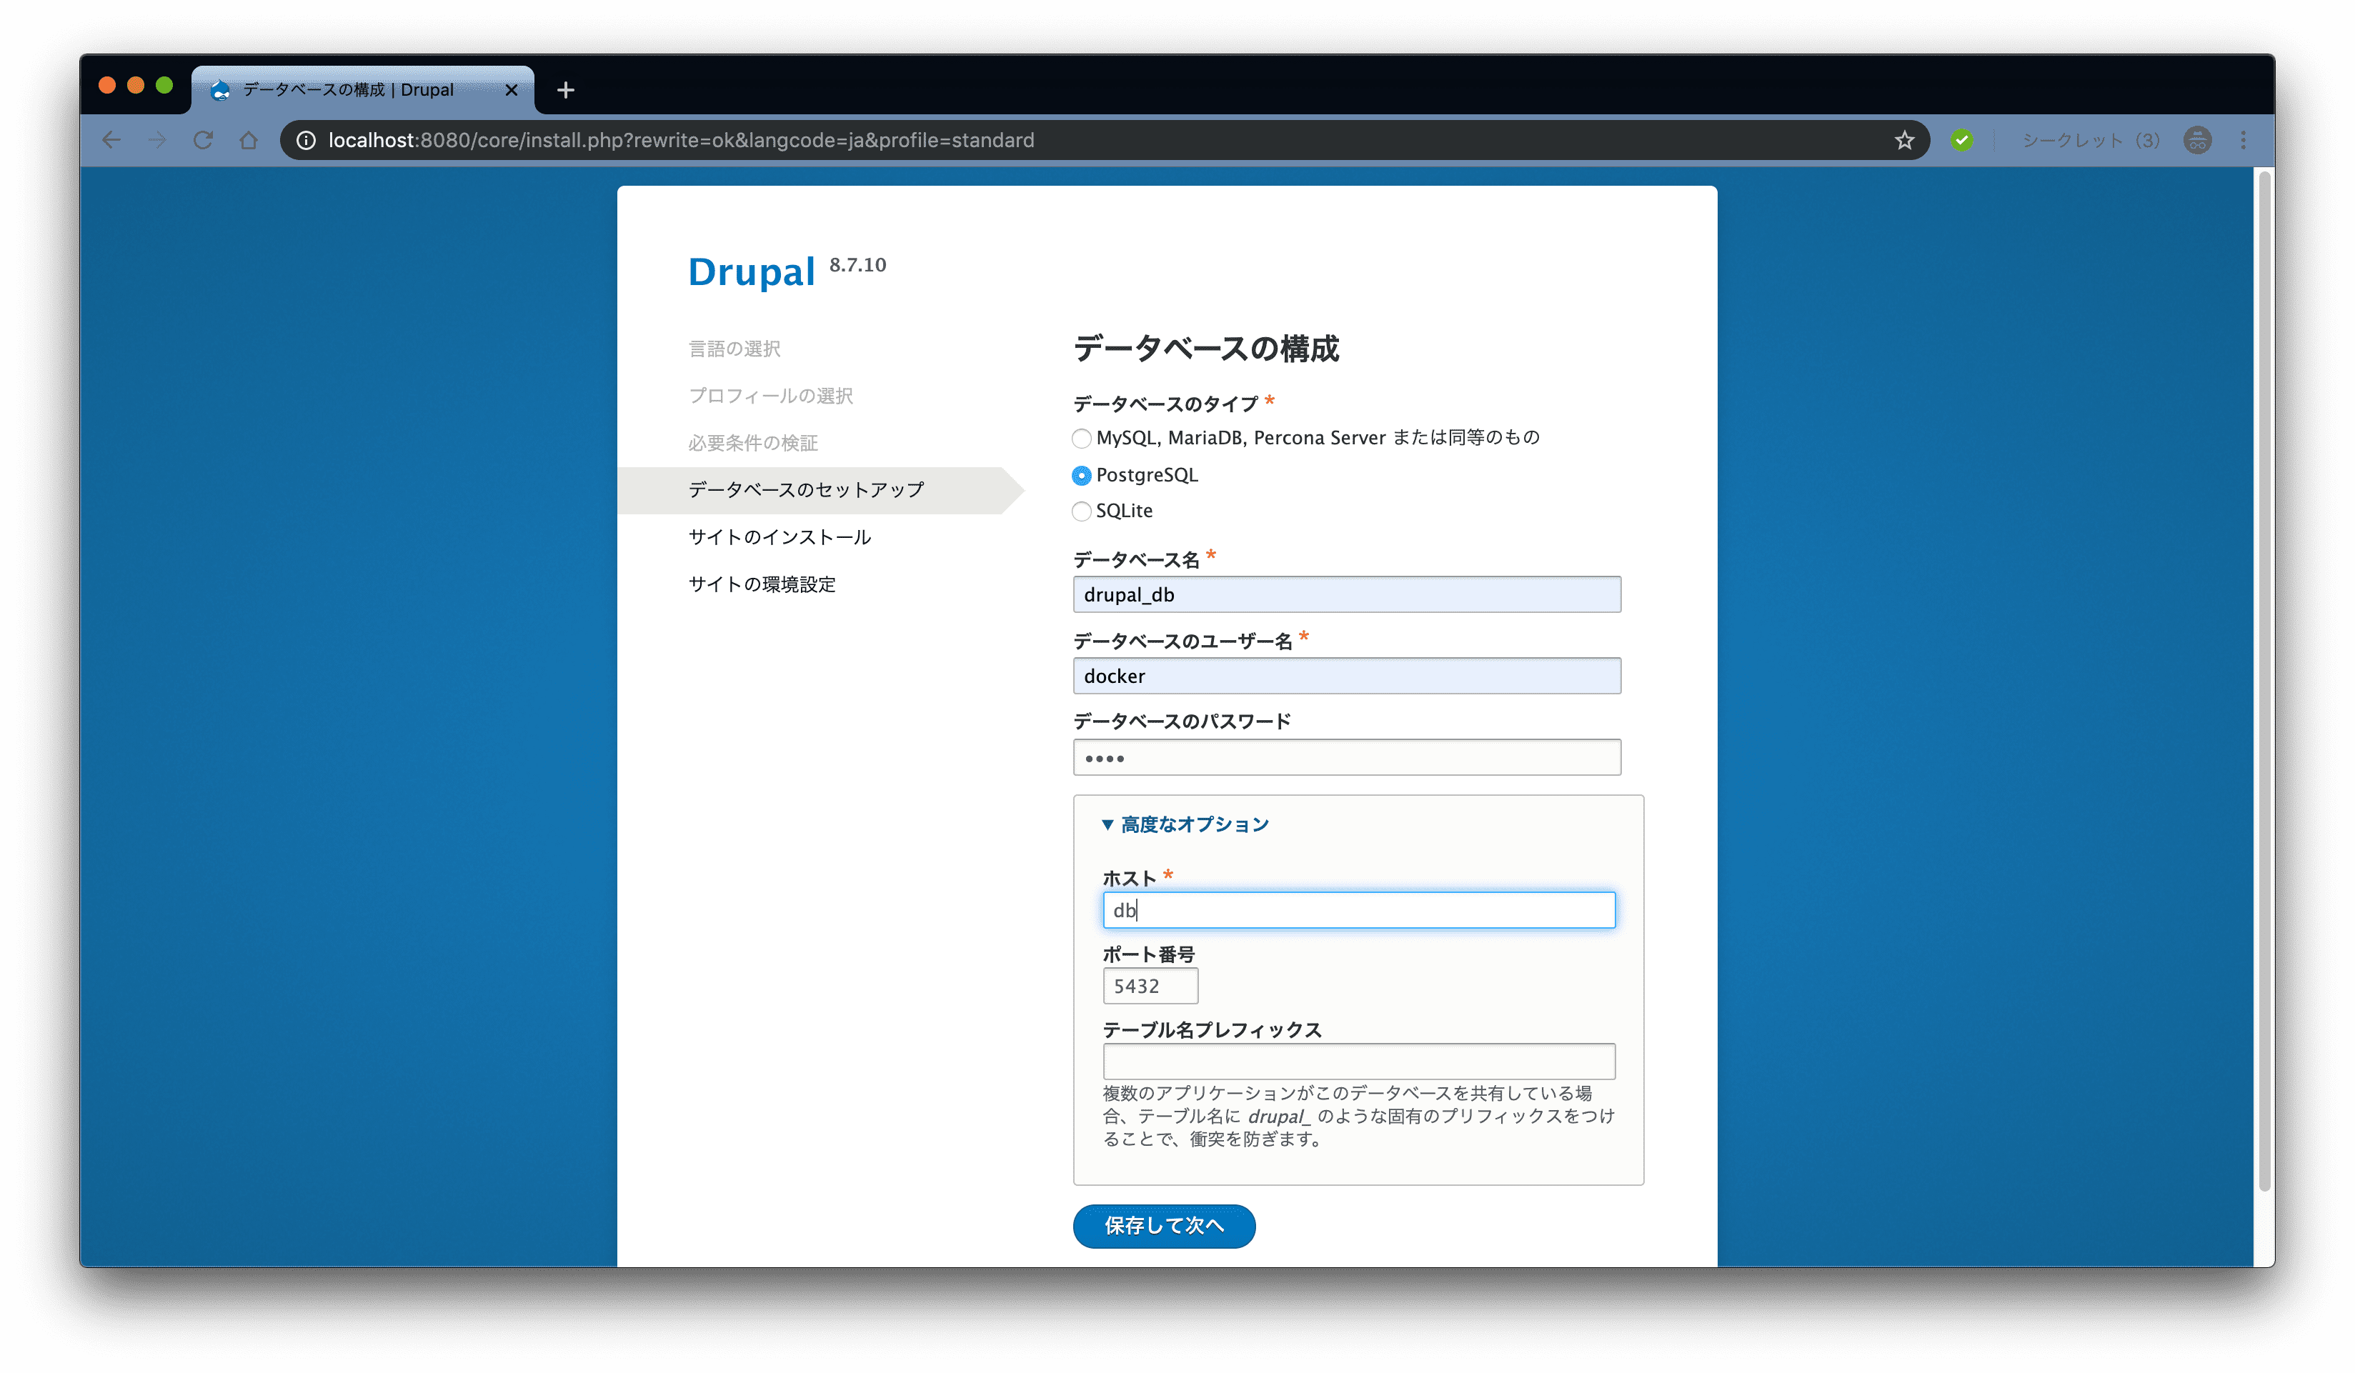Viewport: 2355px width, 1373px height.
Task: Click the データベースのパスワード field
Action: click(x=1347, y=757)
